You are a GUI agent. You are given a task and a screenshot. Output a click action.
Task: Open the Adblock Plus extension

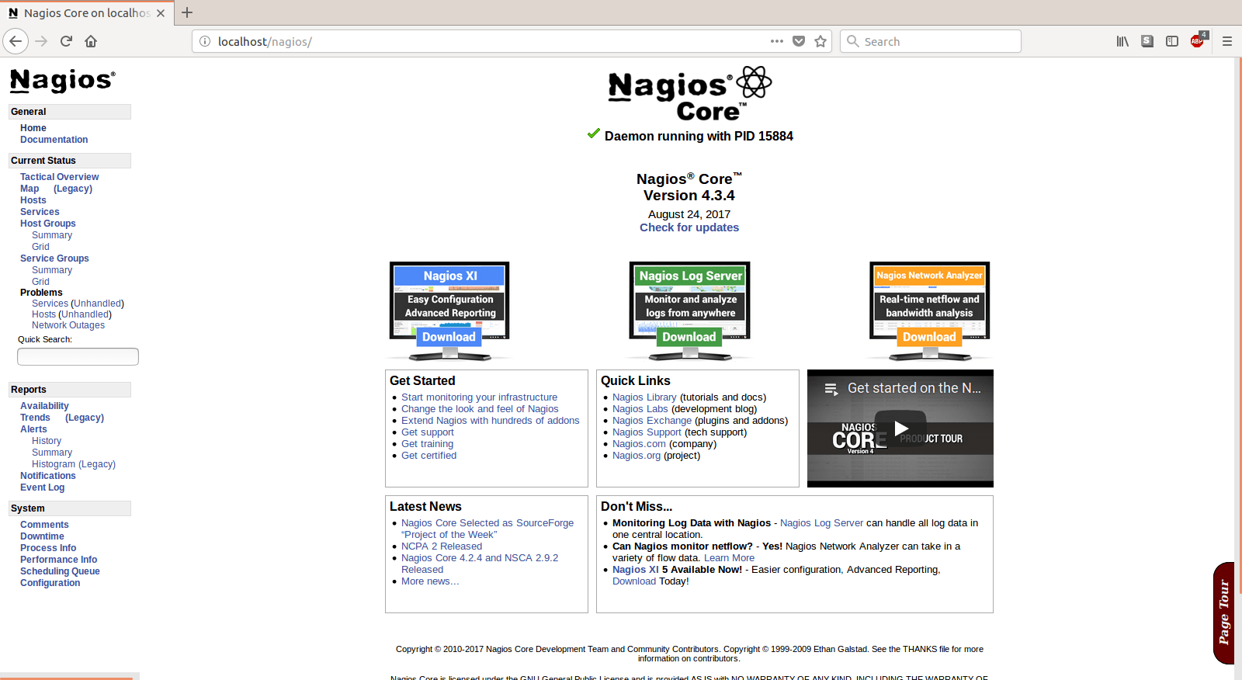click(x=1198, y=40)
